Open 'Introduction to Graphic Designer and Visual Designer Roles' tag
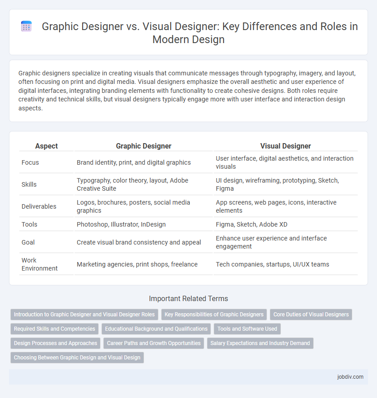Image resolution: width=377 pixels, height=398 pixels. coord(84,314)
